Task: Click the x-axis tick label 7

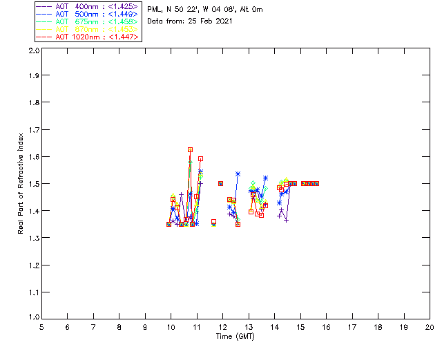Action: 93,327
